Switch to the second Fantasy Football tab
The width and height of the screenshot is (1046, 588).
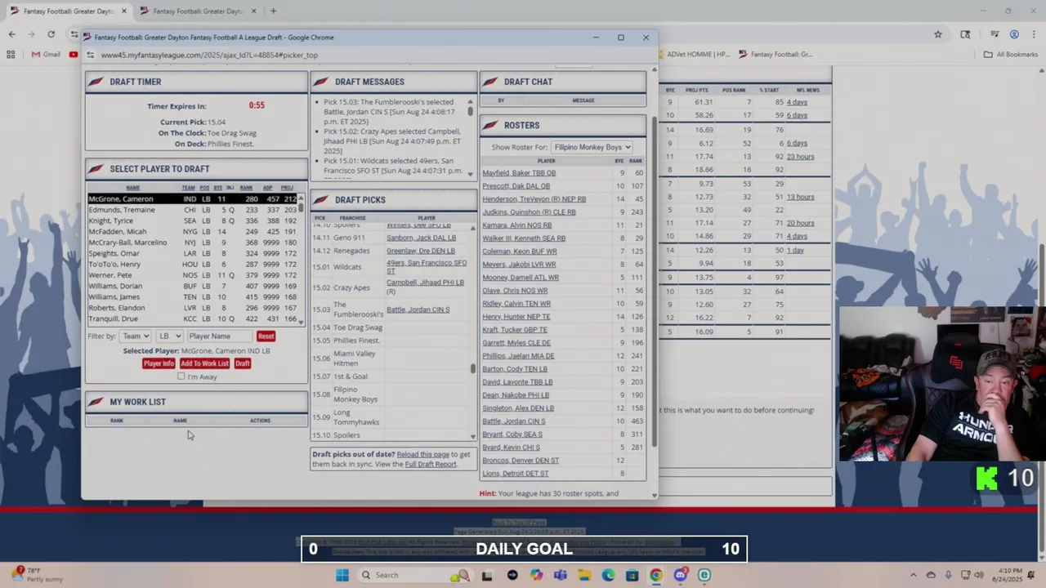coord(198,11)
